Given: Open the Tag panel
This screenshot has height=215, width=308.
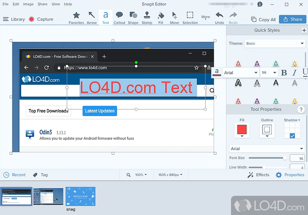Looking at the screenshot, I should (x=40, y=175).
